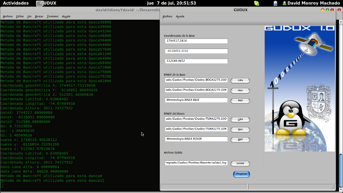The image size is (343, 193).
Task: Click terminal line 'Coordenada geocéntrica X: 1744517.73319056'
Action: pos(48,85)
